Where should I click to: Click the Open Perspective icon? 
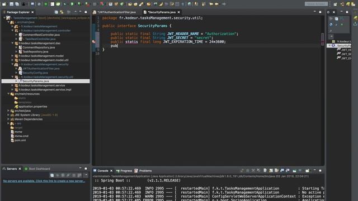(335, 4)
